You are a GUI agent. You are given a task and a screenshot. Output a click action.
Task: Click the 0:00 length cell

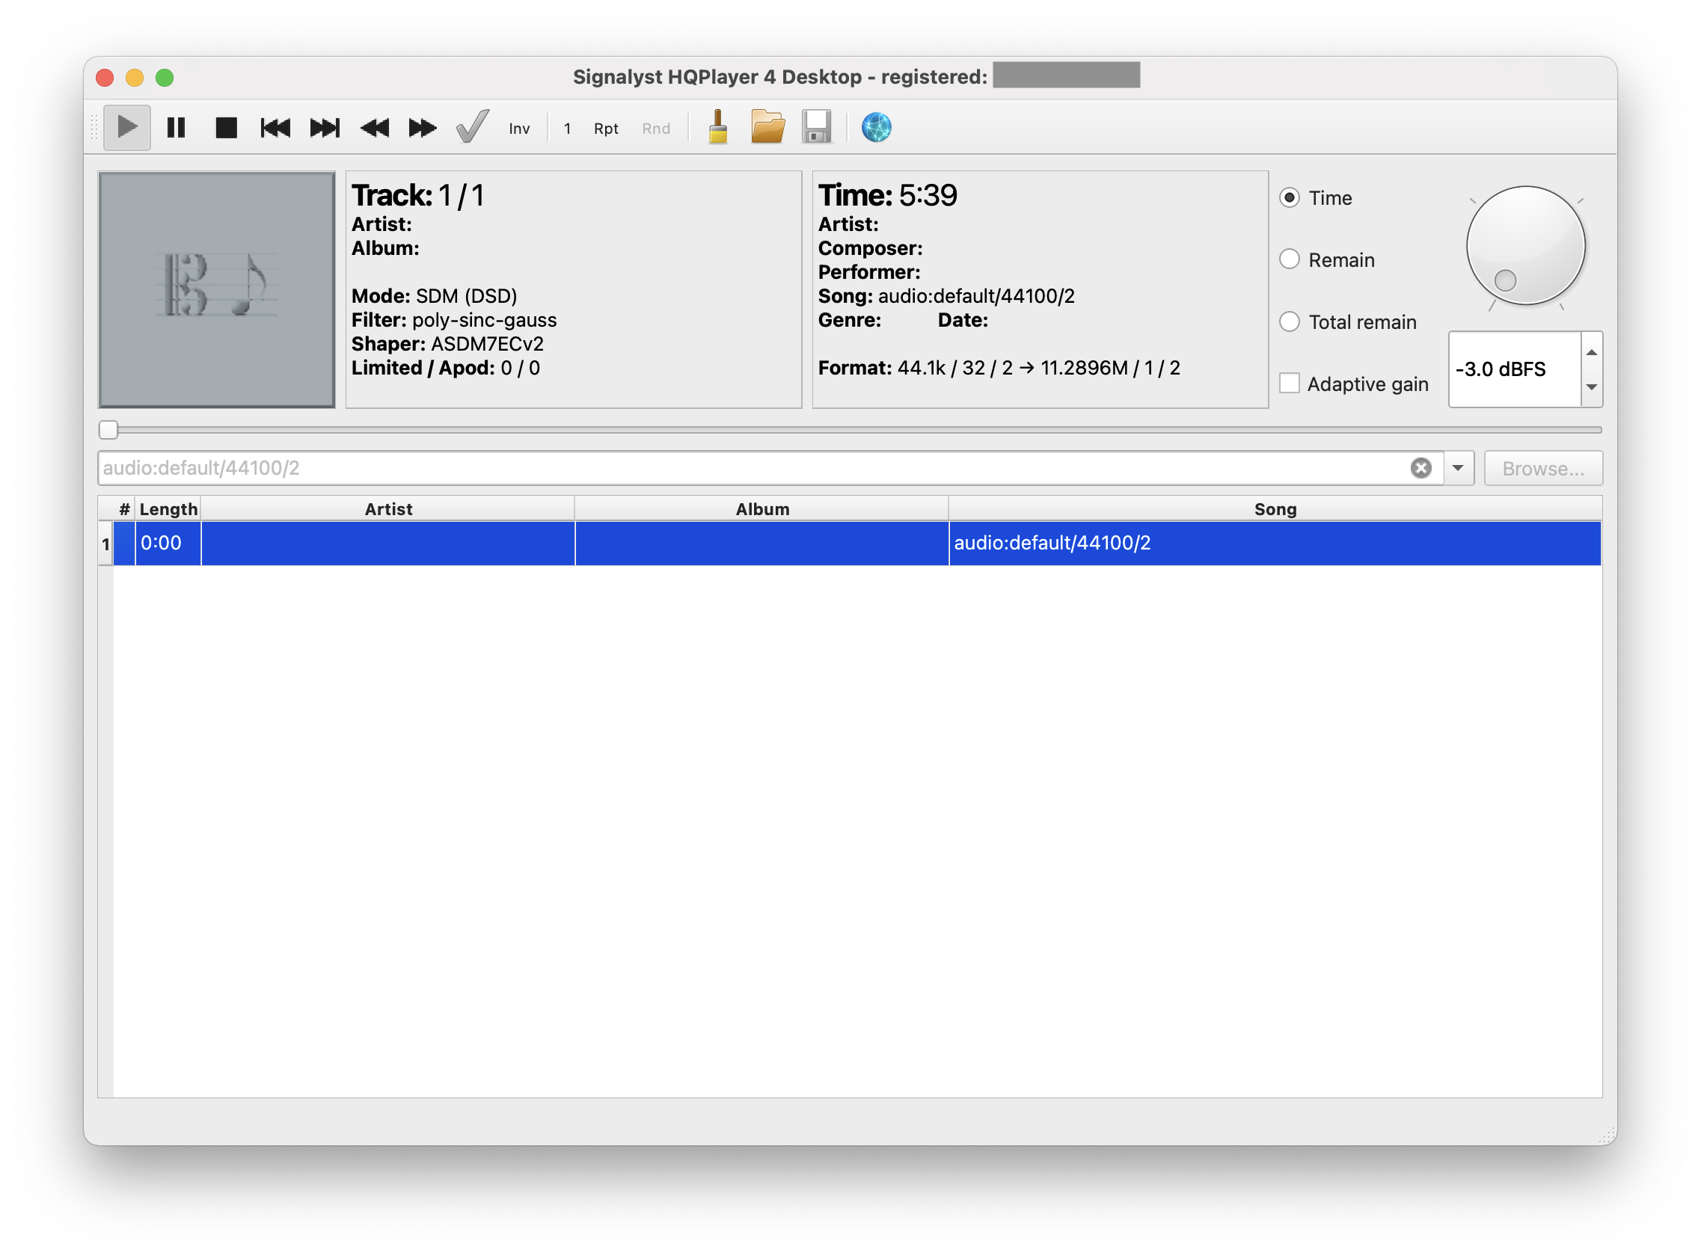coord(168,544)
